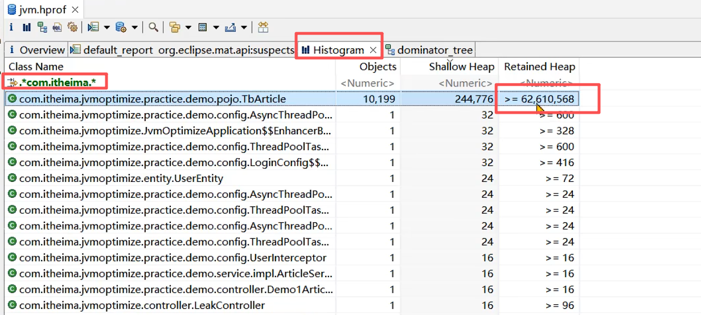Select the controller.LeakController class name
This screenshot has width=701, height=315.
tap(142, 305)
